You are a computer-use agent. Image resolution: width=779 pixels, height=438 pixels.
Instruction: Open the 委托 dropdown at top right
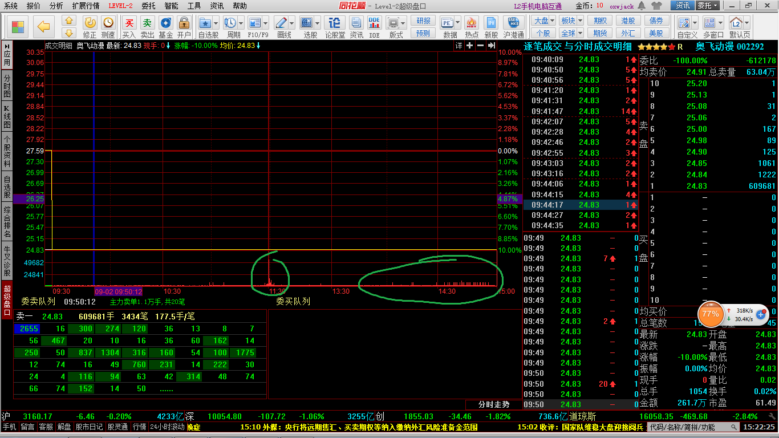708,6
